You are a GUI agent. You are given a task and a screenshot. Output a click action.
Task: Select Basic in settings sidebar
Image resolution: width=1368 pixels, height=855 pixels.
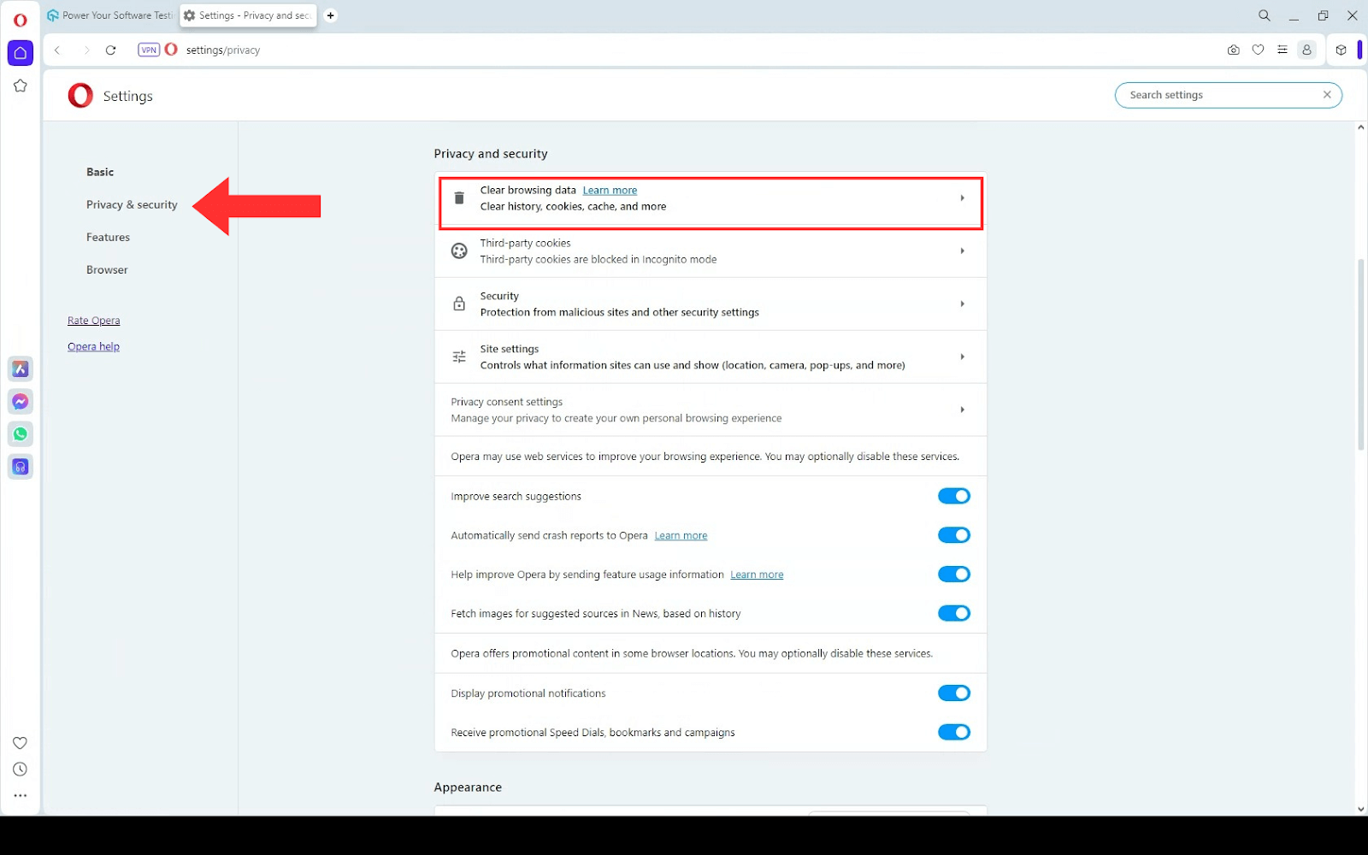point(100,173)
